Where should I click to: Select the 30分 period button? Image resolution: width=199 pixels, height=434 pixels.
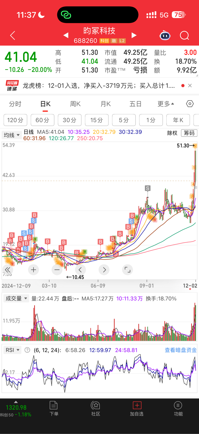click(70, 120)
